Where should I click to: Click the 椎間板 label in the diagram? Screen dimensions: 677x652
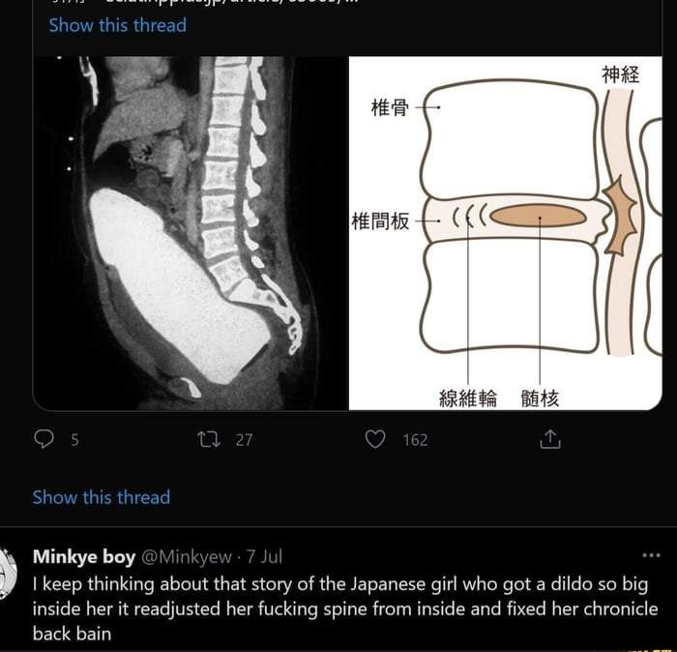379,222
